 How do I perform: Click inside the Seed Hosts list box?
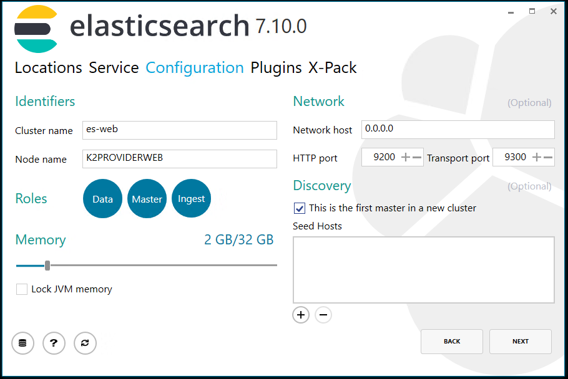(423, 270)
